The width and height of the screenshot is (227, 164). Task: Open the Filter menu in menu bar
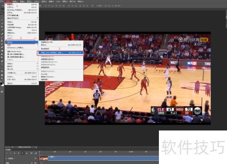[x=51, y=1]
